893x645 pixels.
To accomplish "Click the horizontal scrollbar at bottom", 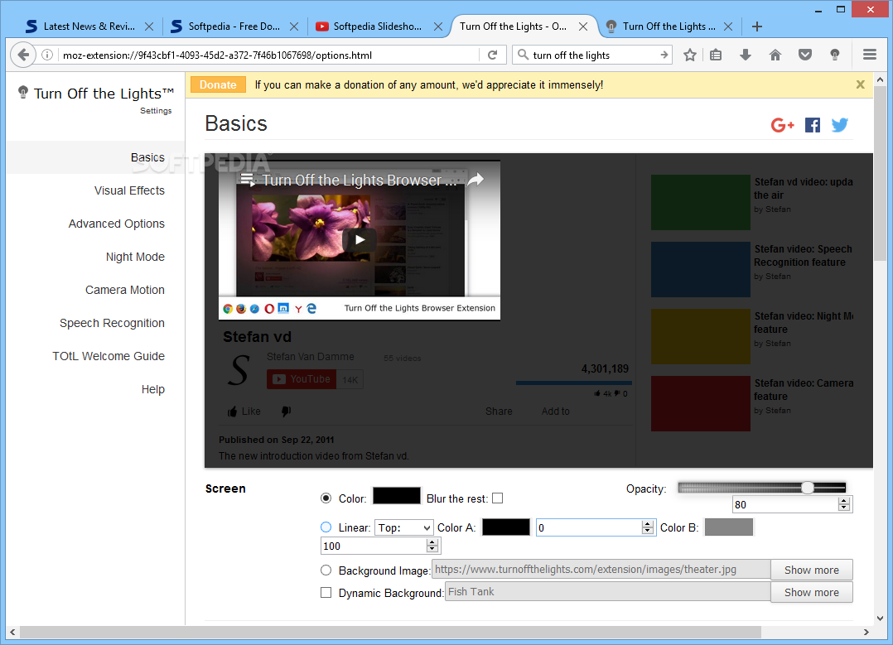I will (x=390, y=632).
